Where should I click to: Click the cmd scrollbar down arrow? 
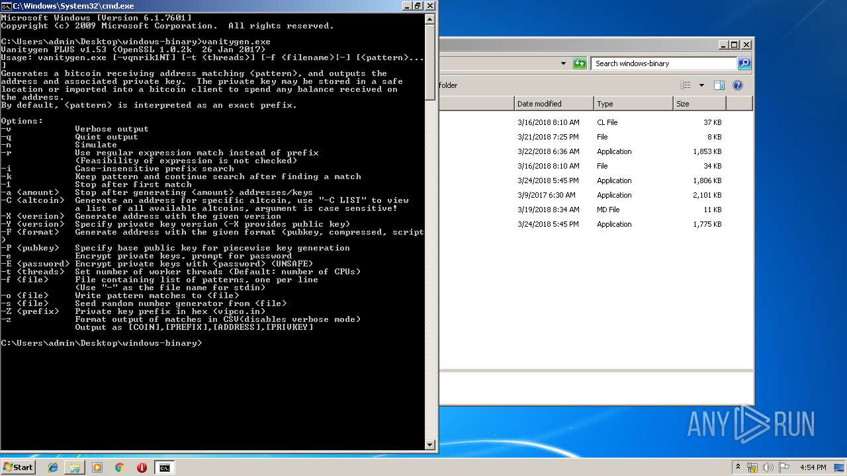click(x=430, y=445)
